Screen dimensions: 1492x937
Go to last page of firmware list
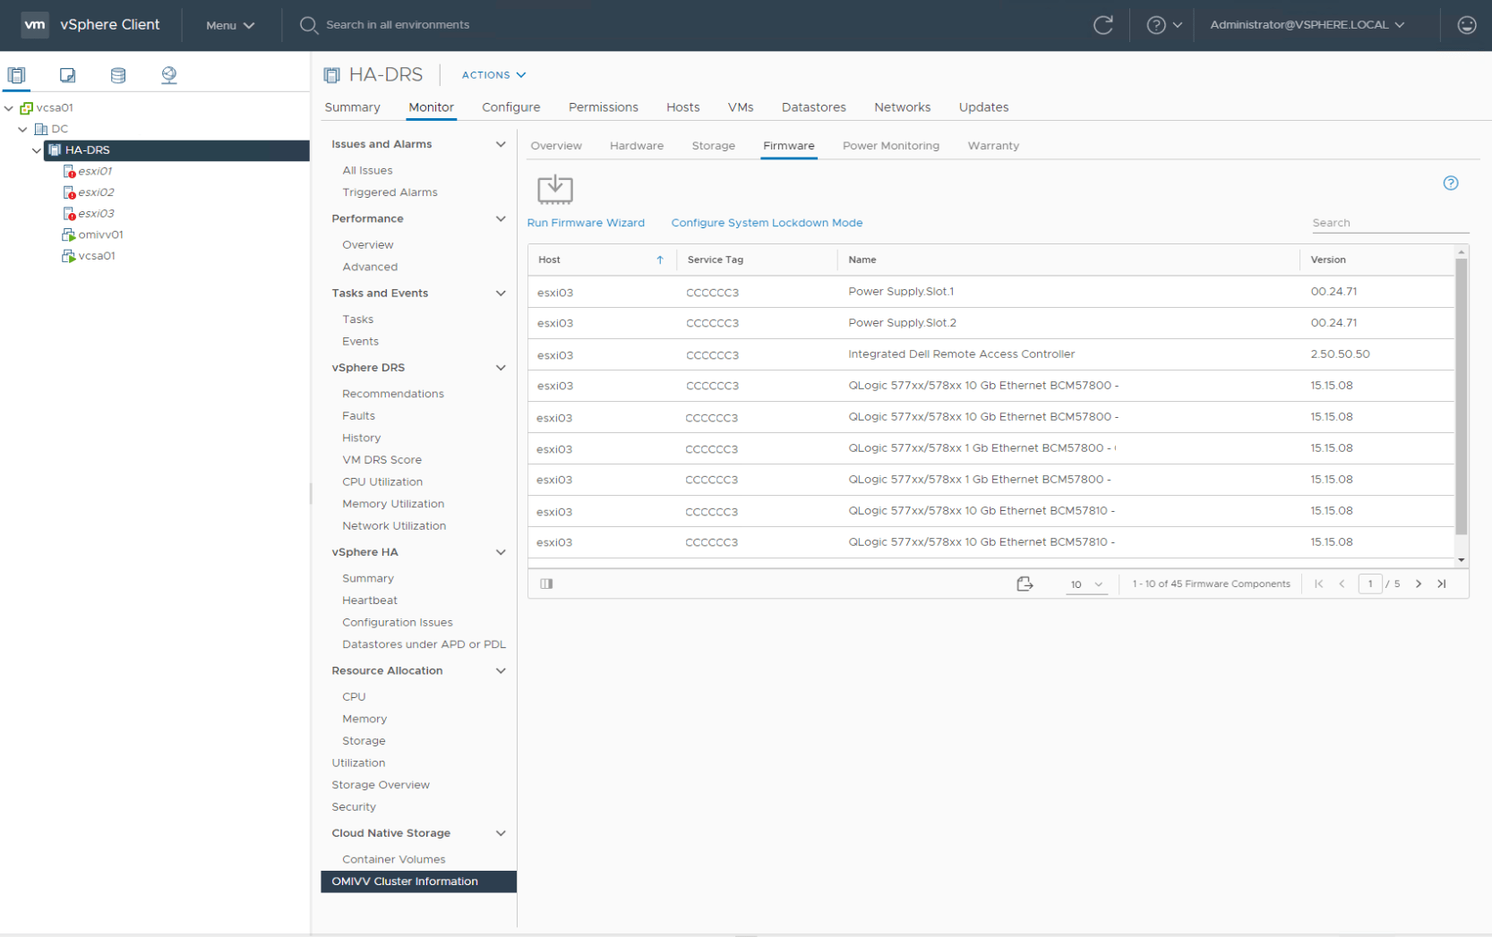point(1442,583)
